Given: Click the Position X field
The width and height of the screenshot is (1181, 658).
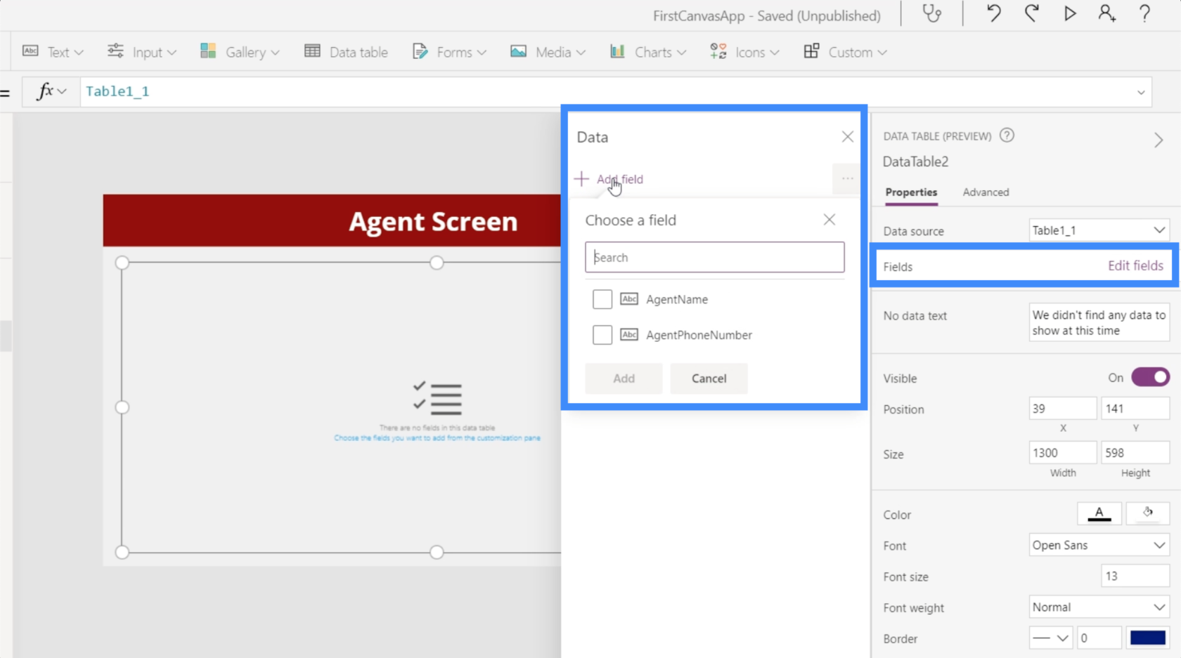Looking at the screenshot, I should 1062,409.
